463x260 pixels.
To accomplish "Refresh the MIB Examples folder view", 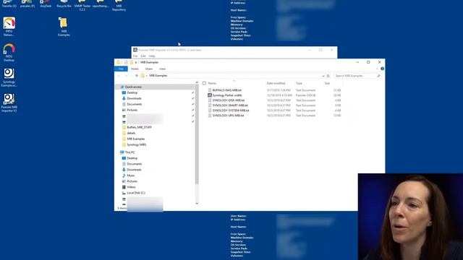I will (x=328, y=76).
